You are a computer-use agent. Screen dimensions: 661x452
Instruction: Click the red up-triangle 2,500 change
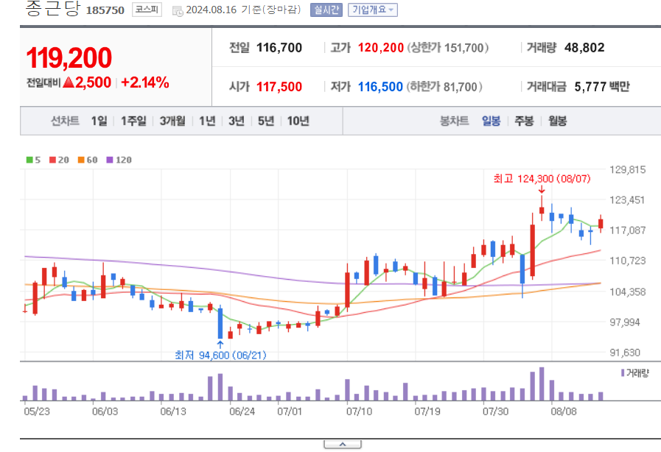[87, 82]
